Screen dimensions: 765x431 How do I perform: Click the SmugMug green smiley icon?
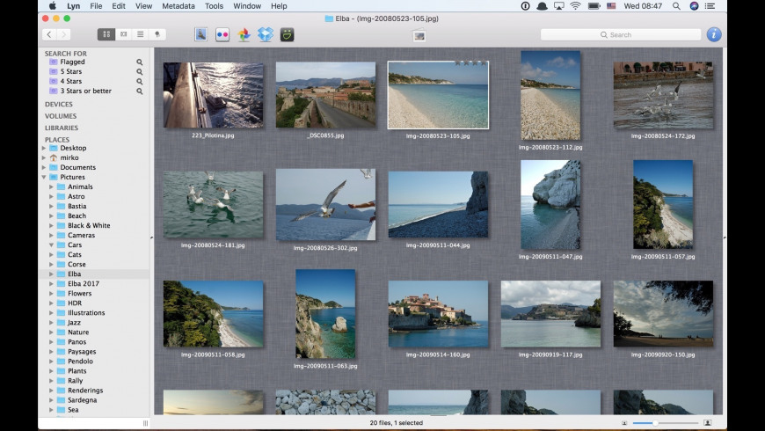(287, 34)
